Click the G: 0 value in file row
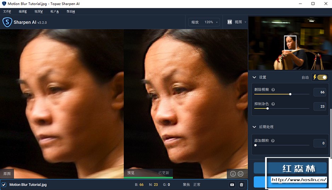This screenshot has height=190, width=332. coord(166,185)
